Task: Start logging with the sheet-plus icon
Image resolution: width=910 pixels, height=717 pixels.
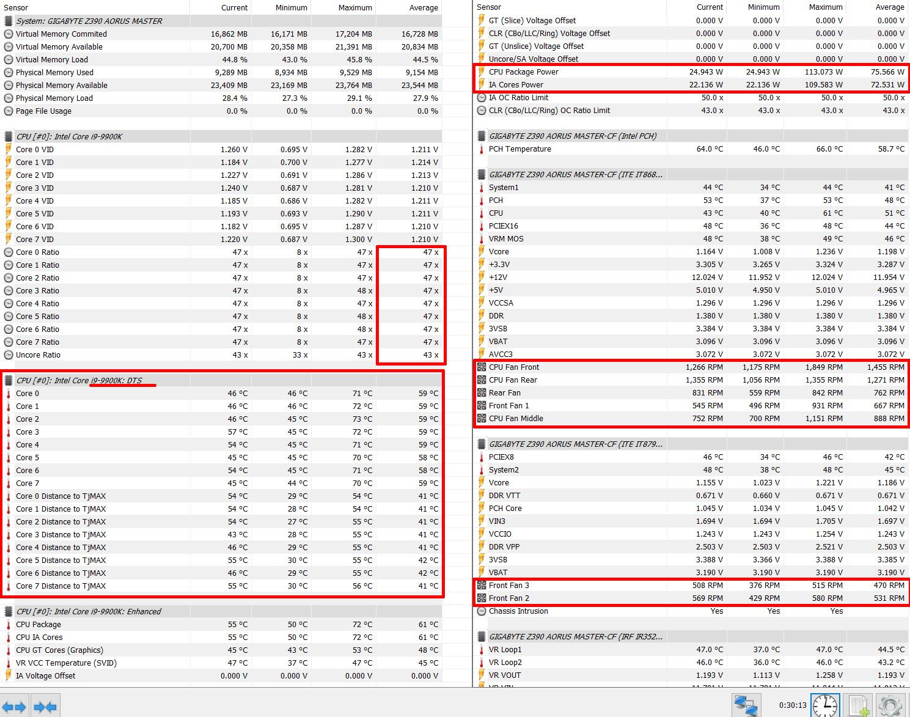Action: tap(859, 705)
